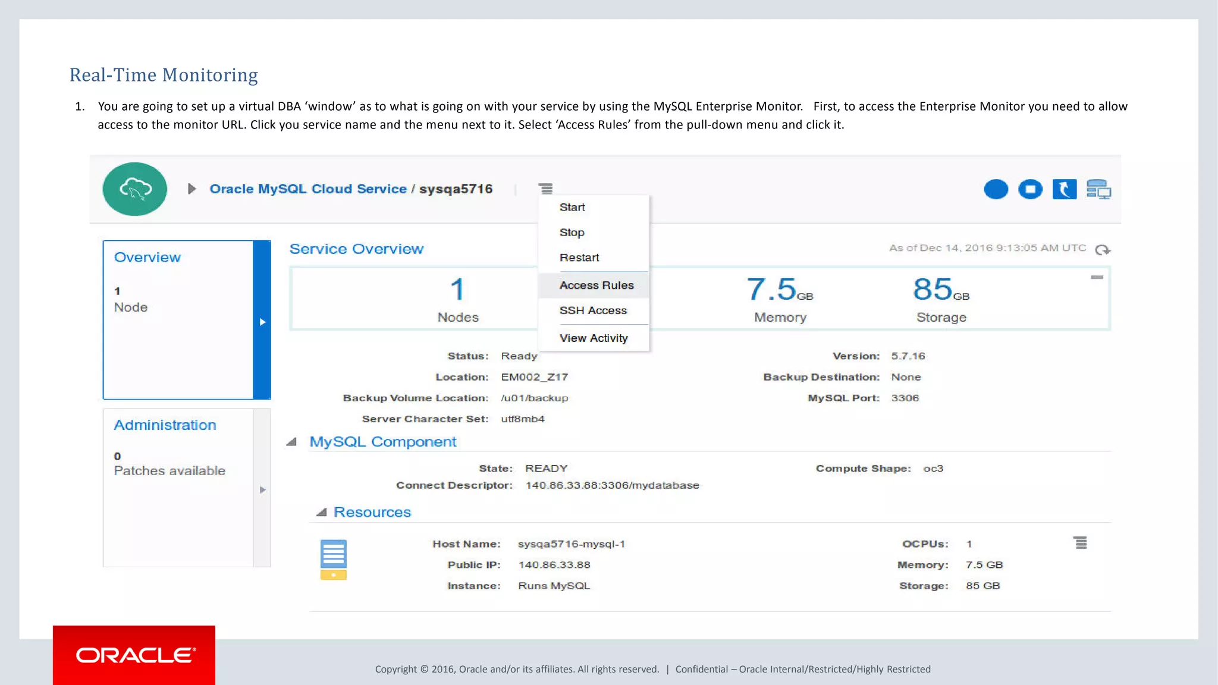Click the 7.5 GB Memory figure
The height and width of the screenshot is (685, 1218).
[780, 300]
